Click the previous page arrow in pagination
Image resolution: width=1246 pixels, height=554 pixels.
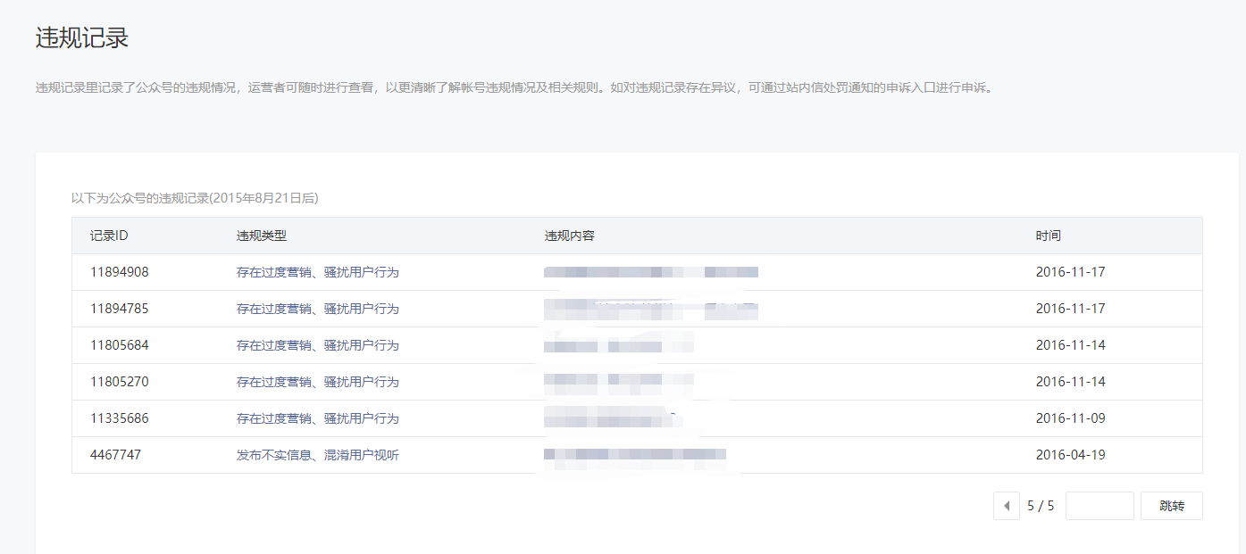[1007, 506]
